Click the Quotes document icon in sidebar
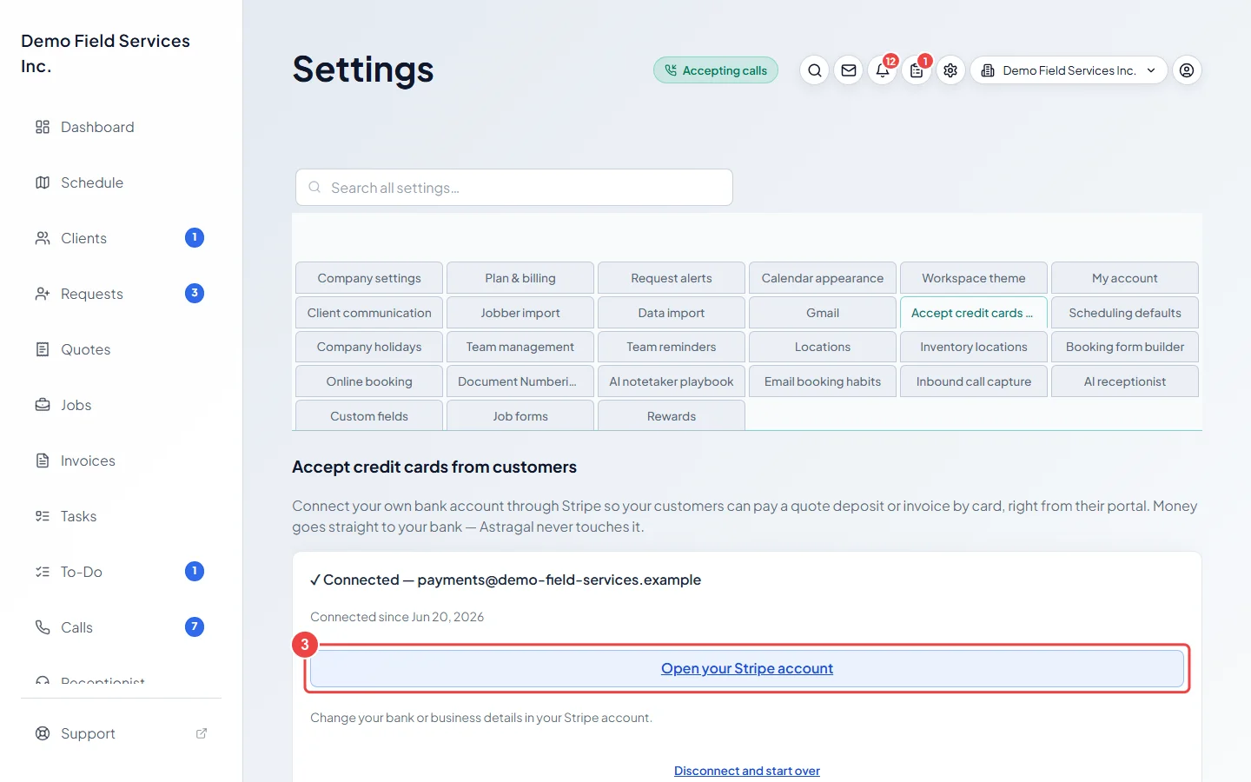Screen dimensions: 1251x782 [x=43, y=349]
